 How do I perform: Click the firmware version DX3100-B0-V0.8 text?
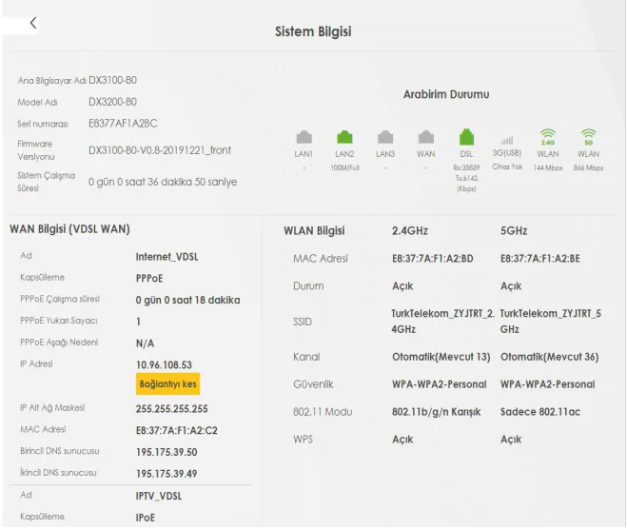pyautogui.click(x=159, y=150)
